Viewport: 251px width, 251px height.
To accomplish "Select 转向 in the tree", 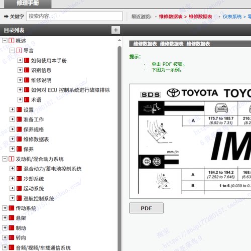I will tap(21, 238).
